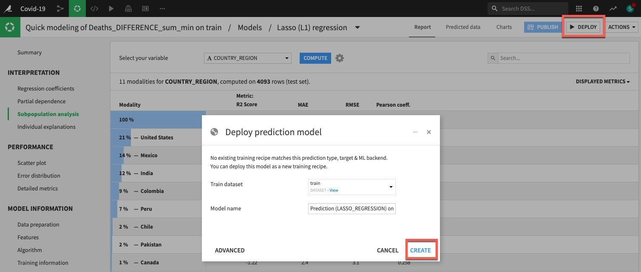Click Cancel in the deploy dialog

pos(387,250)
